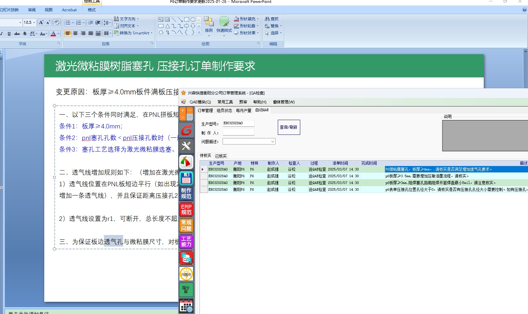The height and width of the screenshot is (314, 528).
Task: Open 对齐文本 align text menu
Action: click(126, 26)
